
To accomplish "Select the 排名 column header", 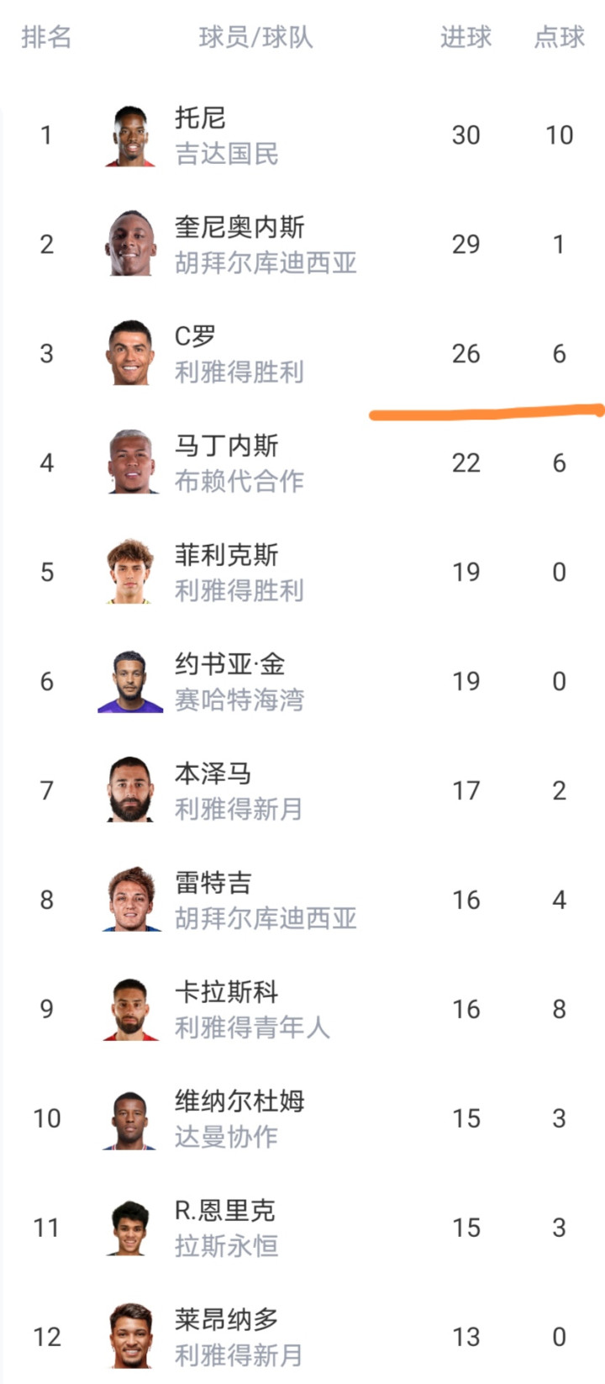I will [46, 37].
